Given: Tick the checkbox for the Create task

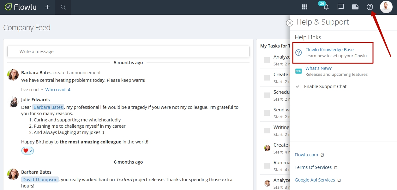Looking at the screenshot, I should pos(267,77).
